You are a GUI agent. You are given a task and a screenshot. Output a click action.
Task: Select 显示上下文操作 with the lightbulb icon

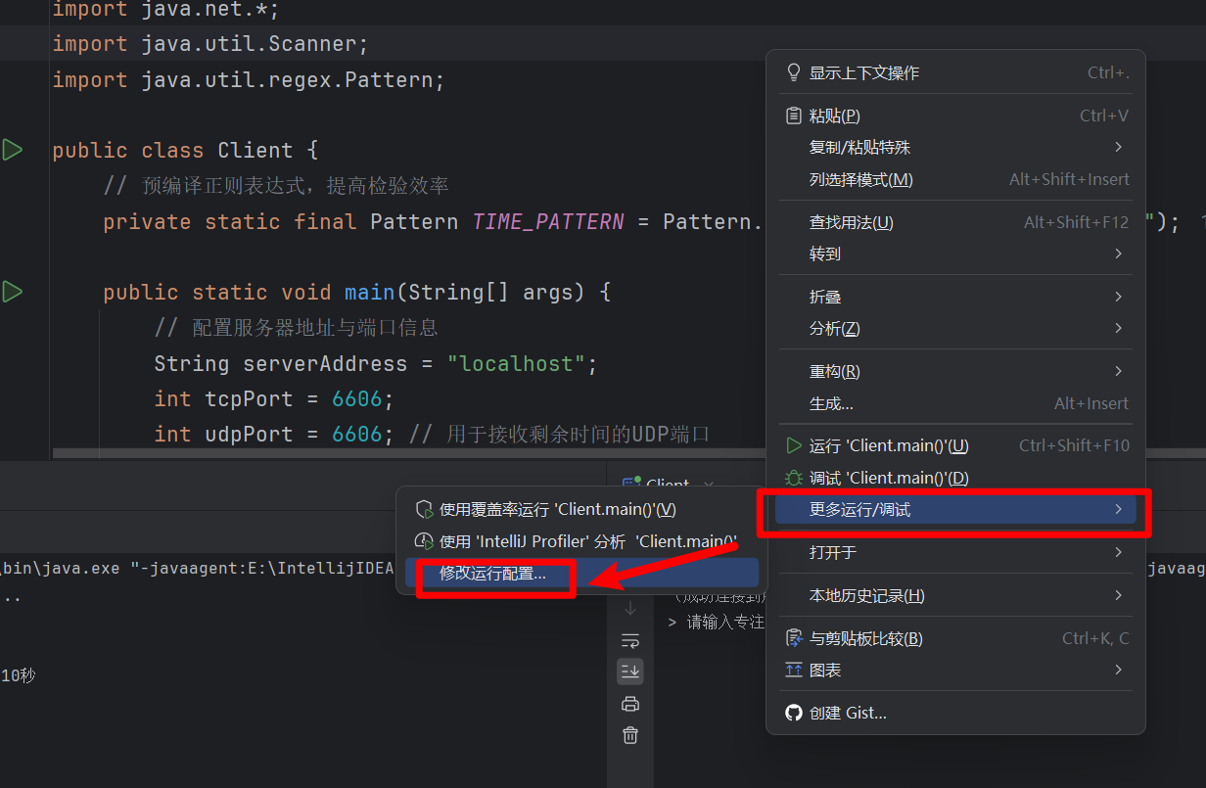[x=863, y=73]
